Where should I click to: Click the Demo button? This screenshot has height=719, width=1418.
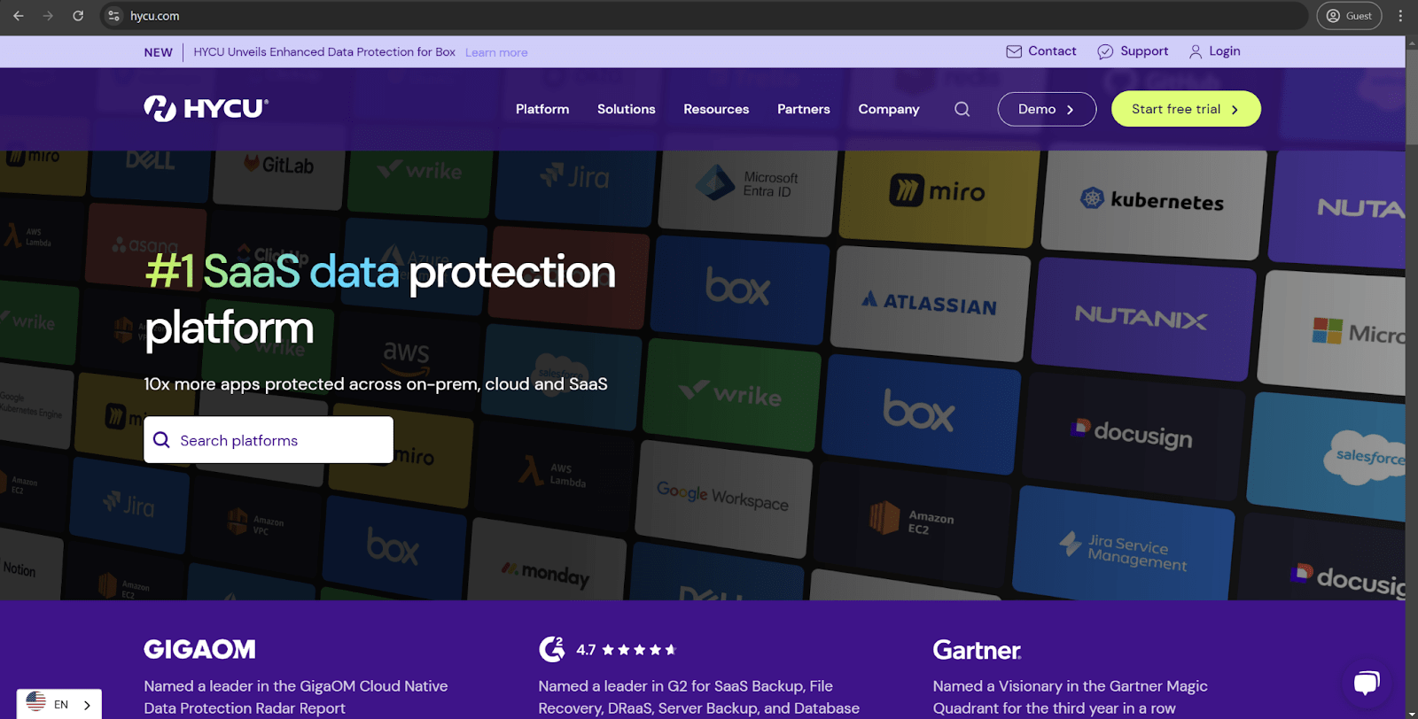[x=1046, y=109]
